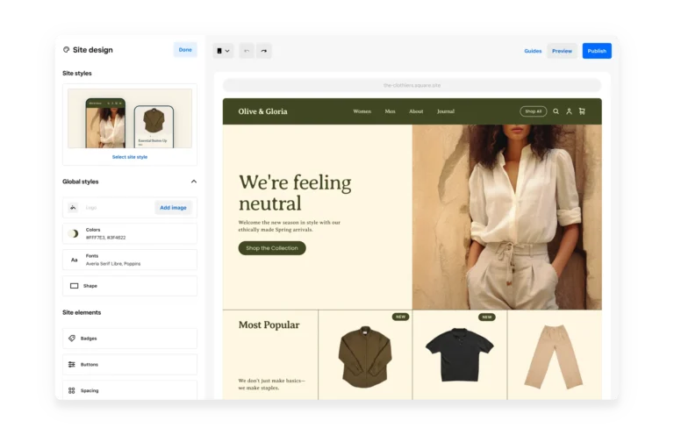This screenshot has height=435, width=674.
Task: Open the Journal menu item
Action: pos(446,111)
